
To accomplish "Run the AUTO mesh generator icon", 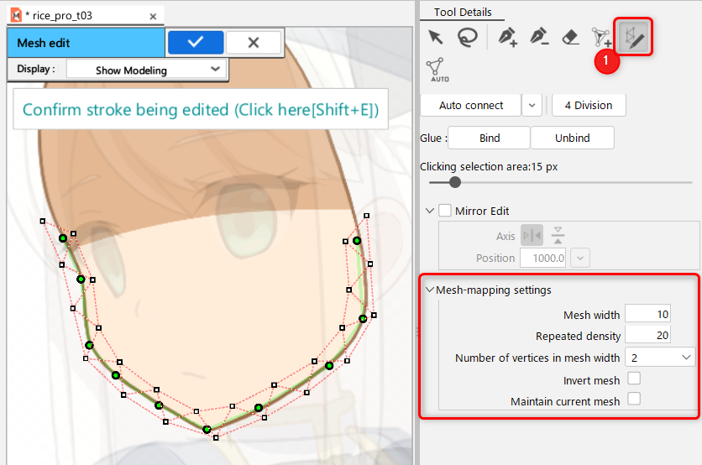I will 436,69.
